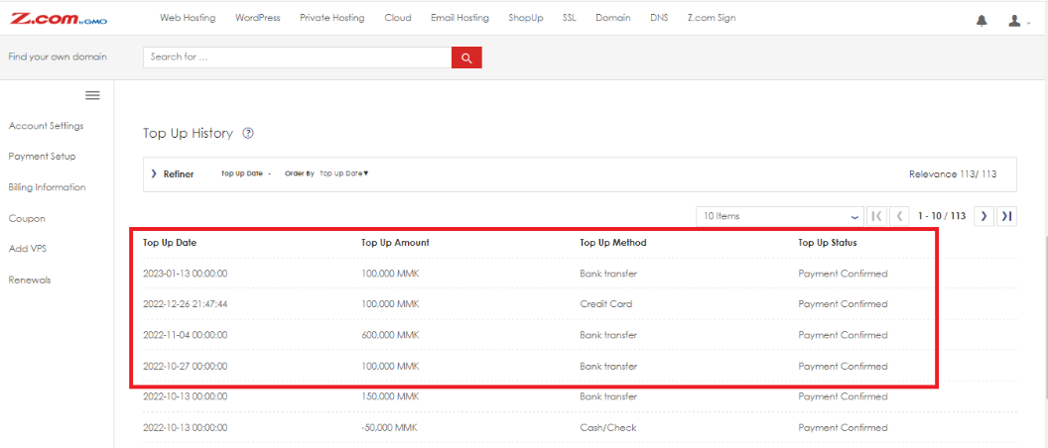
Task: Go to next page of results
Action: [x=983, y=216]
